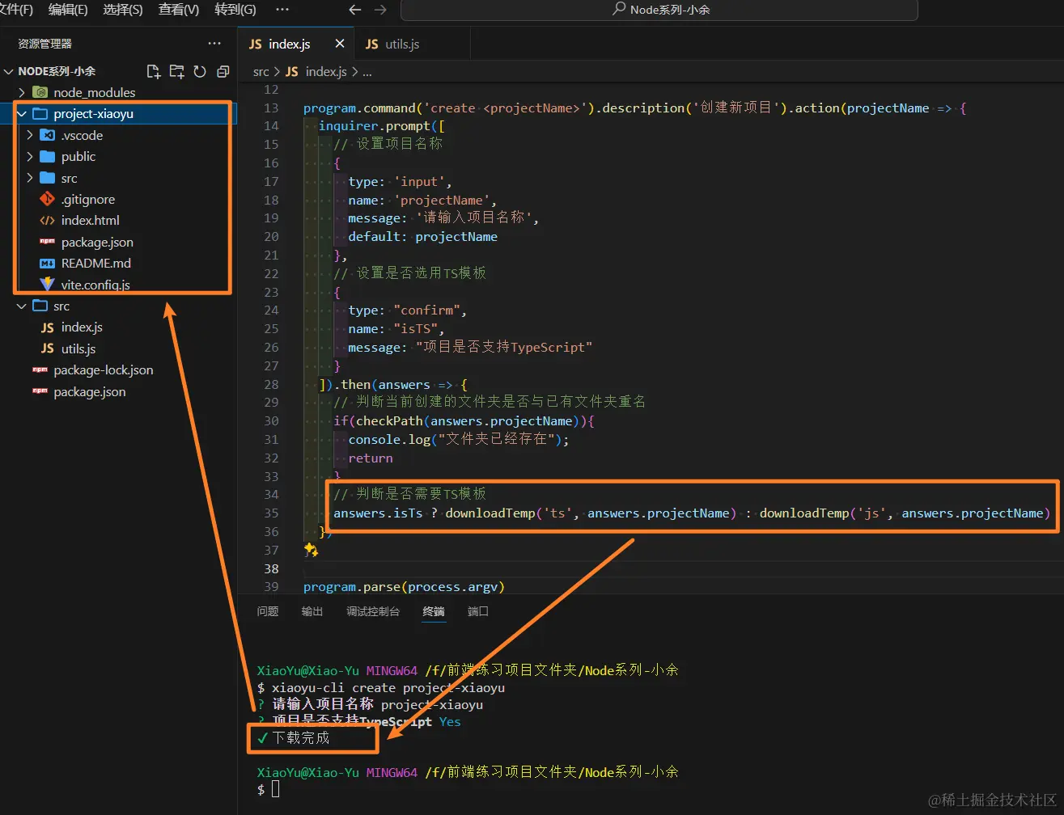
Task: Click the terminal prompt cursor line
Action: pyautogui.click(x=276, y=789)
